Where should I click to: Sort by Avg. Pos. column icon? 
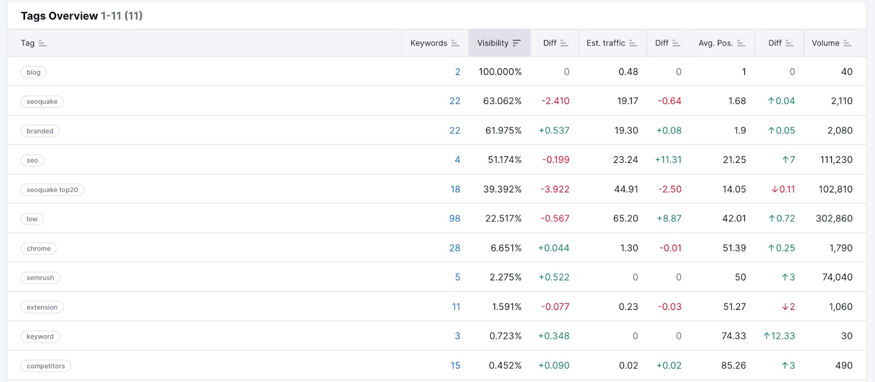click(741, 43)
